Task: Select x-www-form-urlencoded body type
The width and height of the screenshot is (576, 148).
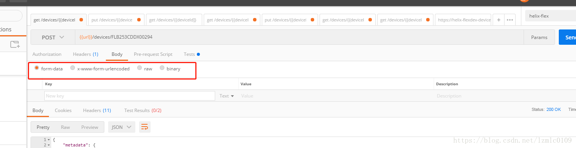Action: [100, 68]
